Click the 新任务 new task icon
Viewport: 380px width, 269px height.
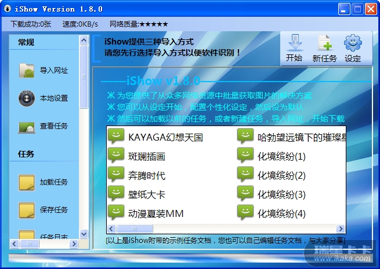[x=325, y=43]
